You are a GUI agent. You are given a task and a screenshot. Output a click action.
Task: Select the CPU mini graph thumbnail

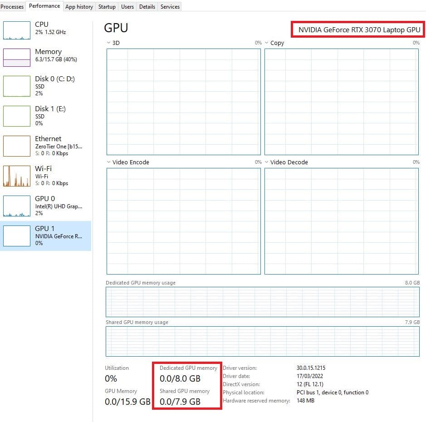(x=17, y=30)
